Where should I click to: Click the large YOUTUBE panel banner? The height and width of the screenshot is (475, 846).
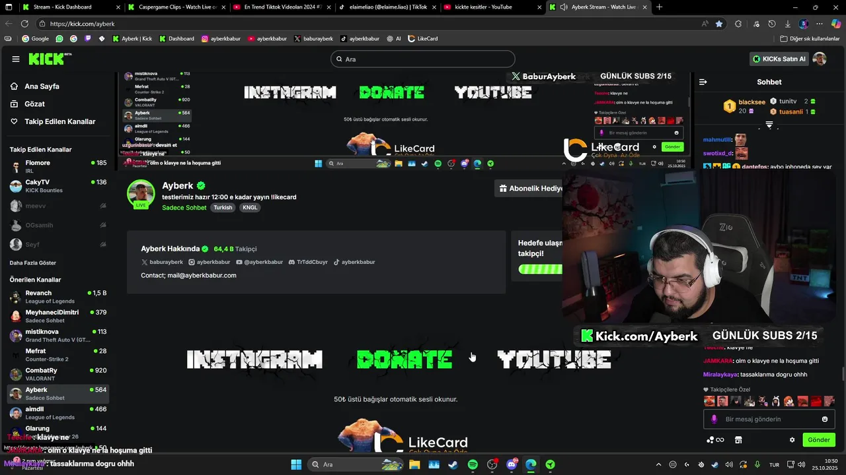554,360
